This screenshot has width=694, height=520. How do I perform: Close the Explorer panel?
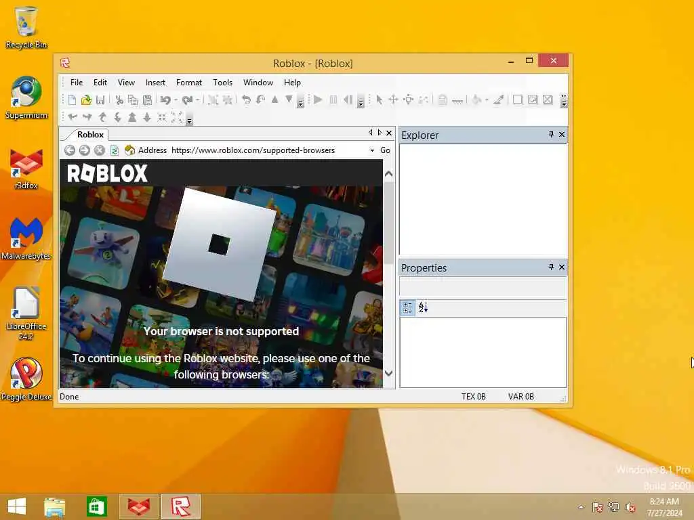tap(562, 134)
